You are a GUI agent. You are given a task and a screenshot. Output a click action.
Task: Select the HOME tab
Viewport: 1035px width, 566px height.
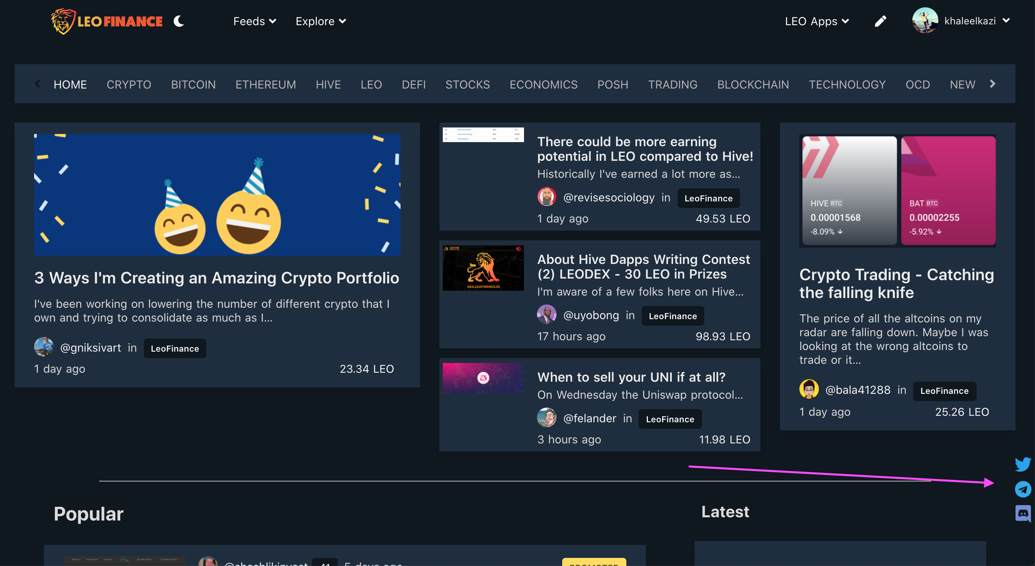click(x=70, y=84)
